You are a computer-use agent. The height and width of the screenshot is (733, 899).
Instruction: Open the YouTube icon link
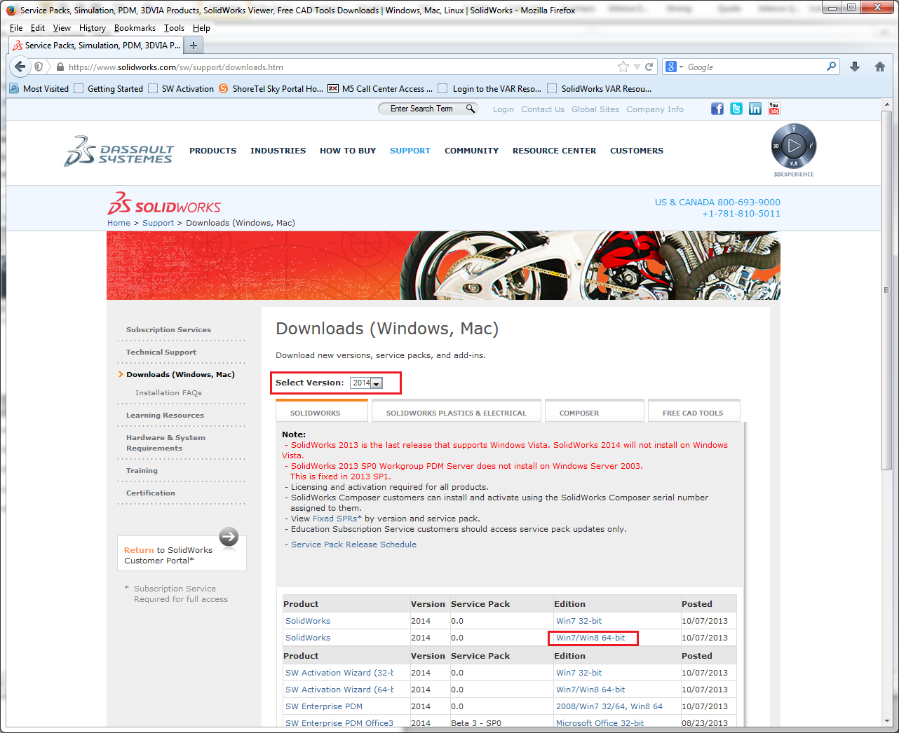(x=774, y=109)
